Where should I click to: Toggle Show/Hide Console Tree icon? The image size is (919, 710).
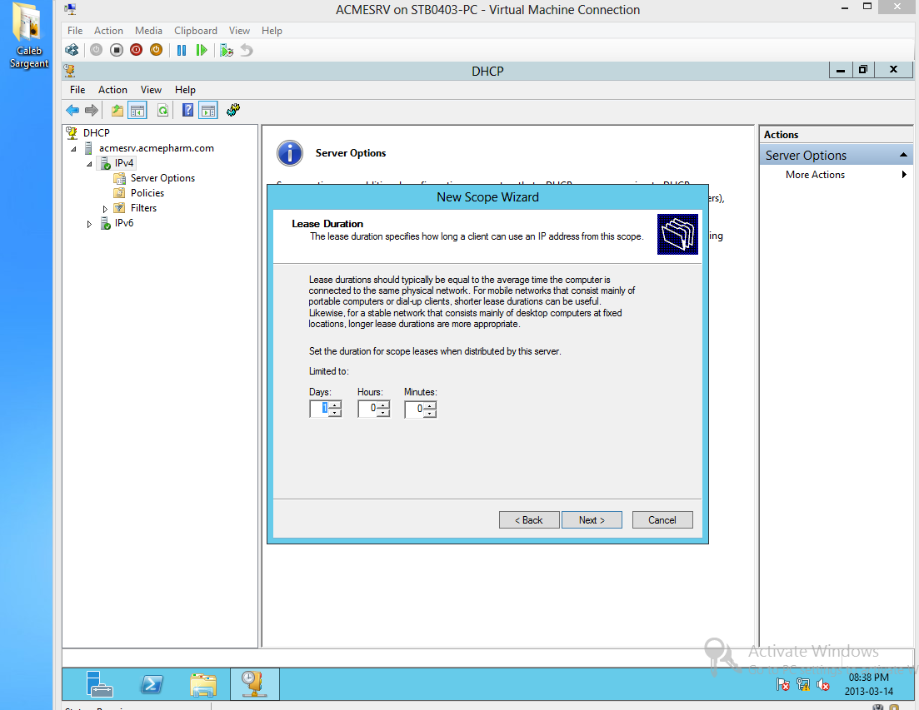click(137, 110)
